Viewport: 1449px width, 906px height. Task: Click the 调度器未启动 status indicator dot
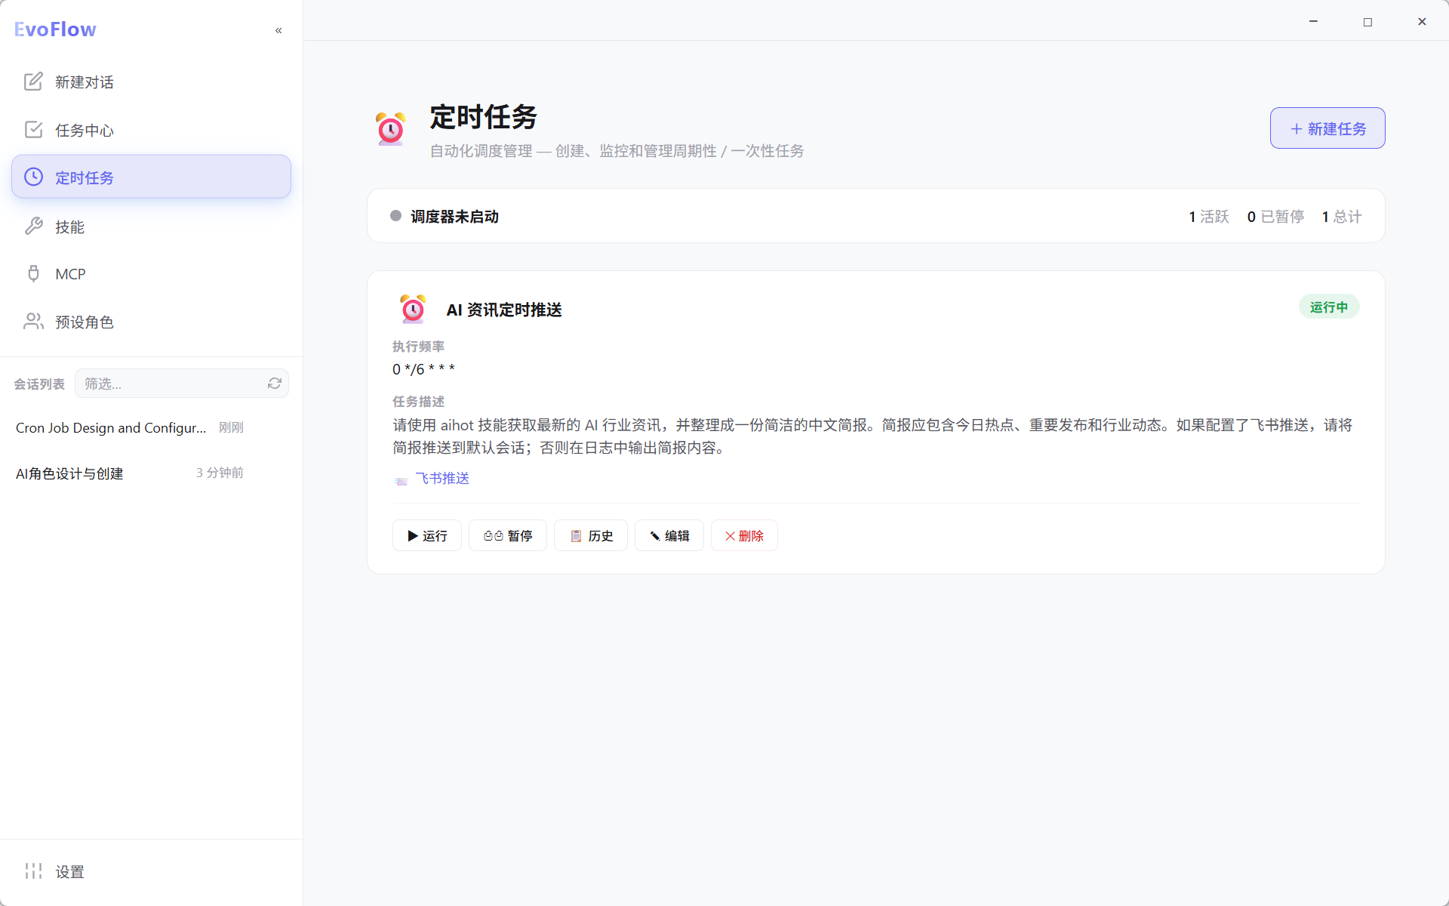tap(395, 216)
